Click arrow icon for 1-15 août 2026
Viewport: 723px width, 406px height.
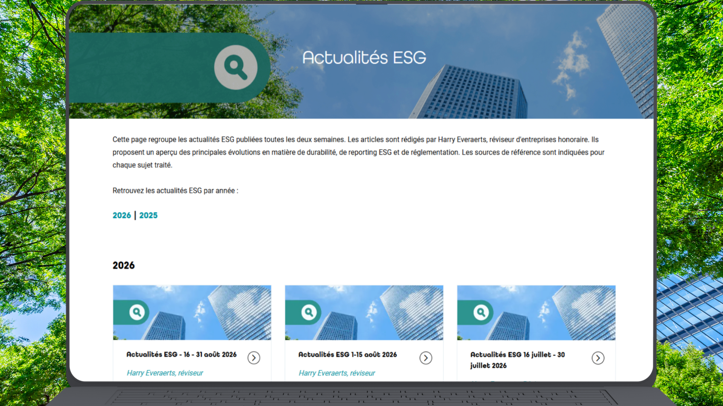click(x=426, y=358)
